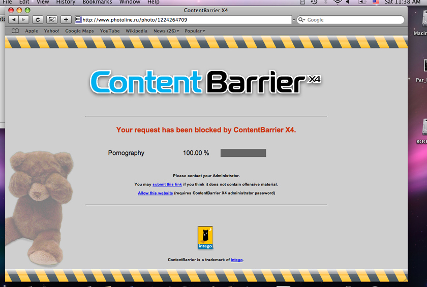Open the Window menu
This screenshot has width=427, height=287.
130,2
